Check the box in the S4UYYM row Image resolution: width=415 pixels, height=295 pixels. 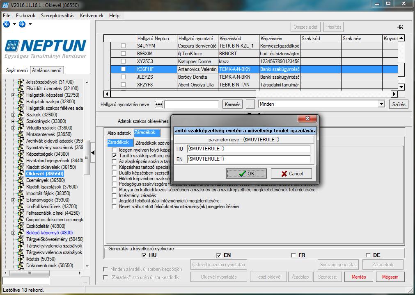123,46
